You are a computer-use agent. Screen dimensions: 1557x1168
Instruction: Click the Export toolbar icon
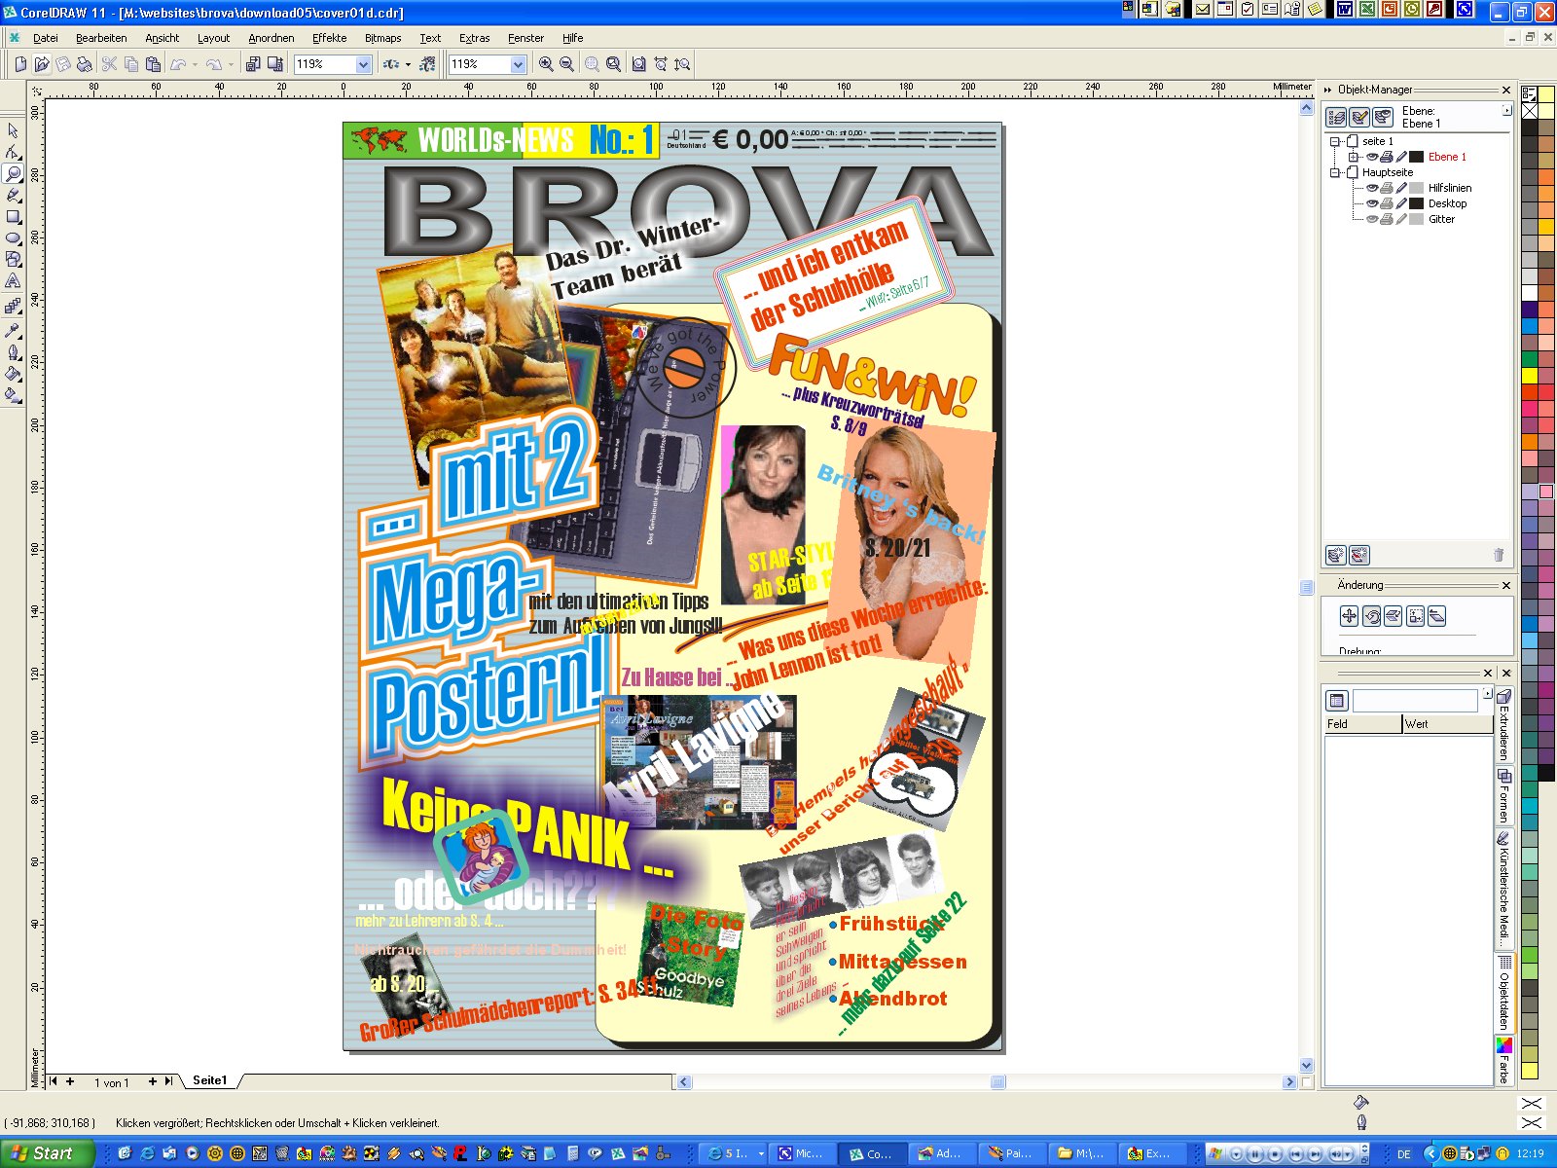point(275,64)
